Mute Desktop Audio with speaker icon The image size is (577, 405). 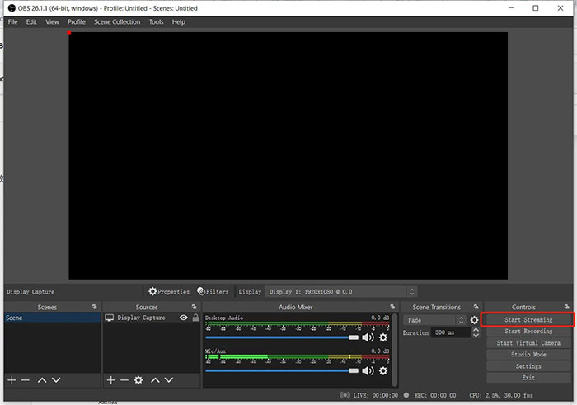(x=368, y=337)
